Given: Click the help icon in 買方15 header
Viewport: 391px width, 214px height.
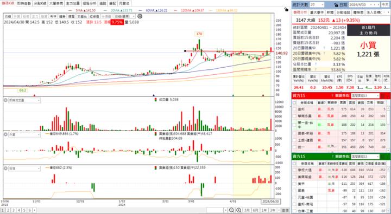Looking at the screenshot, I should 332,96.
